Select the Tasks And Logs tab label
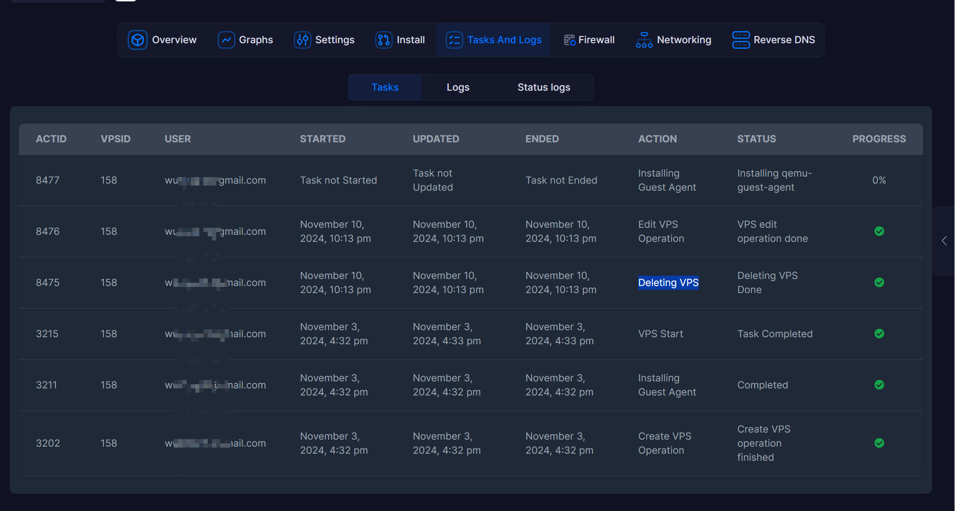Viewport: 955px width, 511px height. (504, 40)
